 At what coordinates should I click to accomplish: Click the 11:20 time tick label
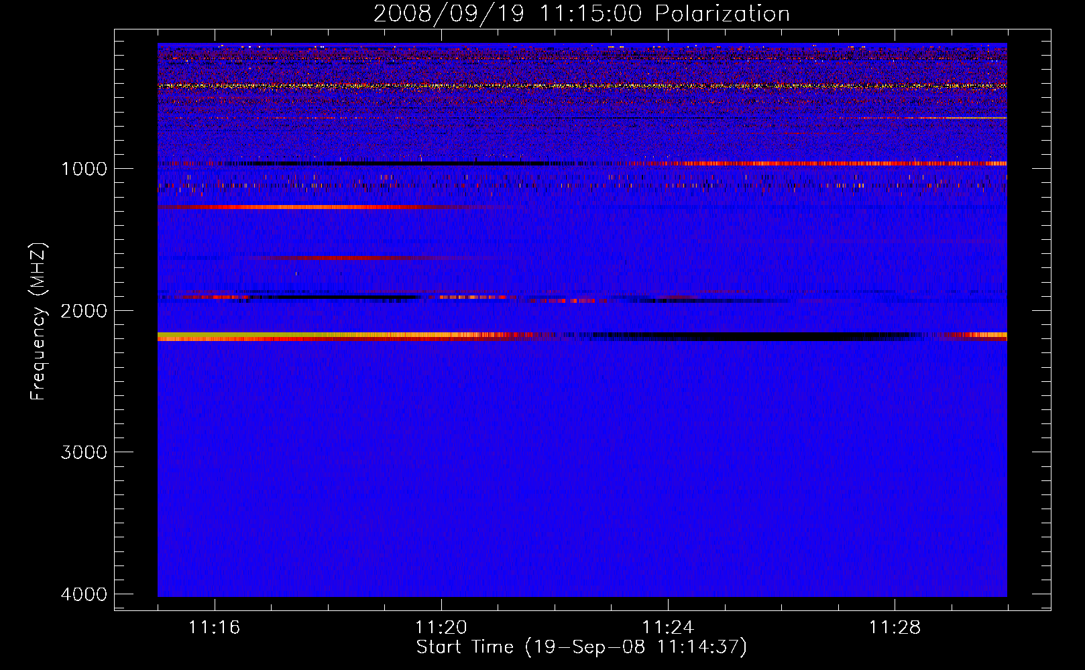441,628
